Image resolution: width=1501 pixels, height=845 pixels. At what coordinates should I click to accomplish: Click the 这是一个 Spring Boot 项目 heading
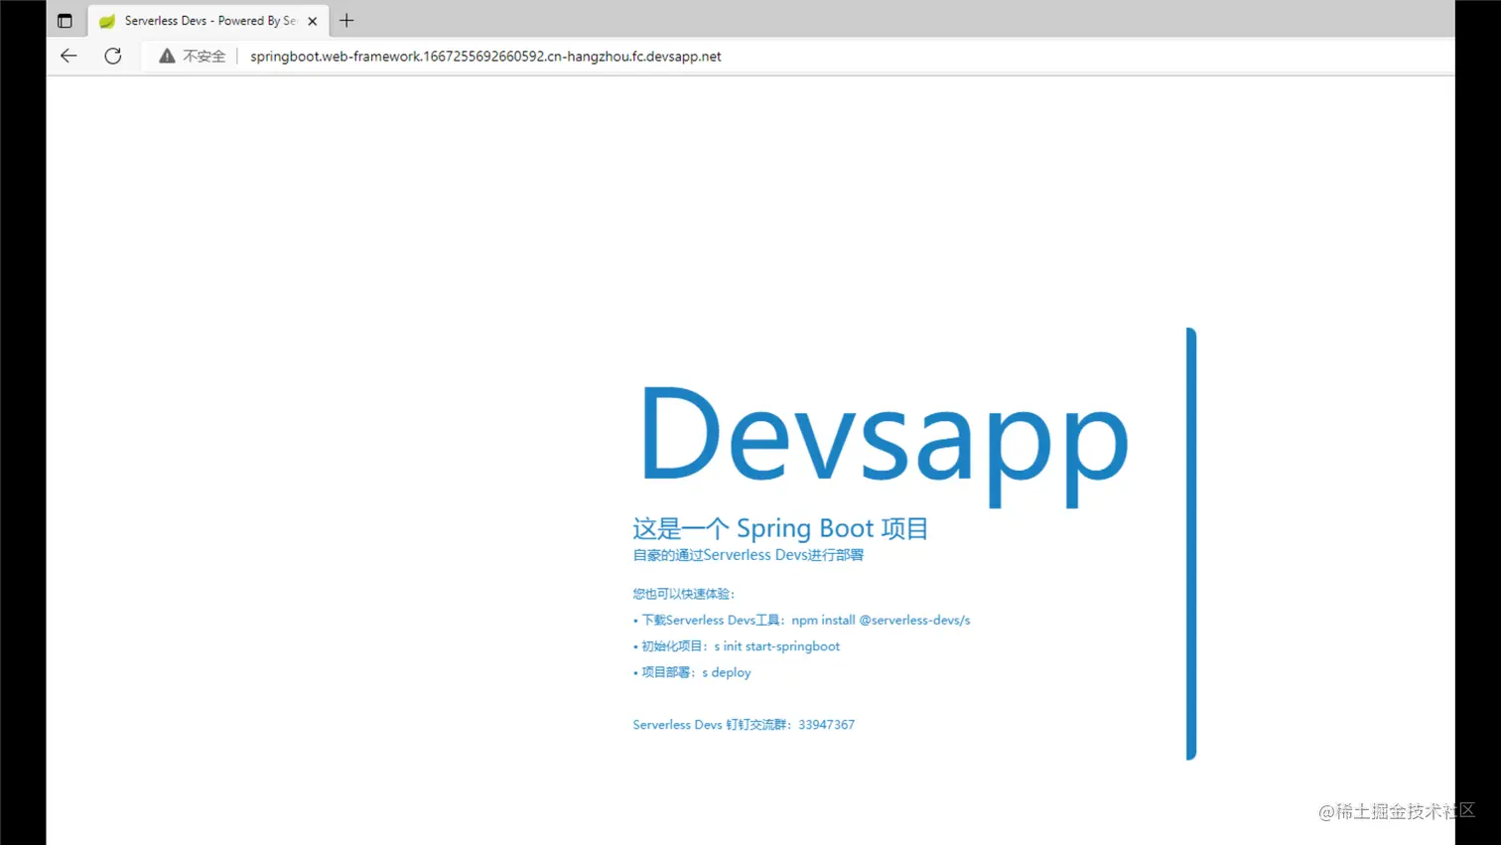tap(780, 527)
